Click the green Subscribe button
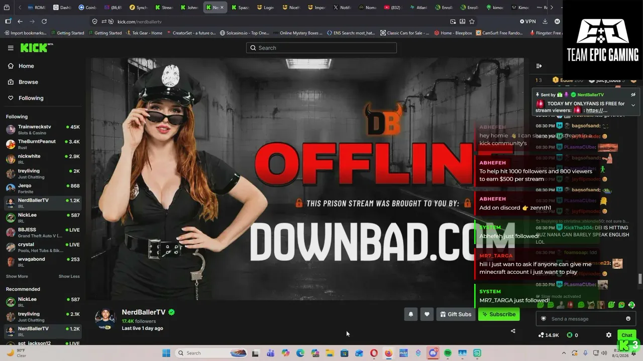Screen dimensions: 643x361 click(x=499, y=314)
